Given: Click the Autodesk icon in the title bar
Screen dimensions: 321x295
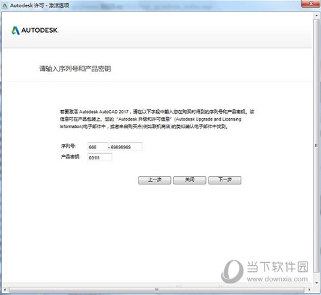Looking at the screenshot, I should pyautogui.click(x=4, y=5).
